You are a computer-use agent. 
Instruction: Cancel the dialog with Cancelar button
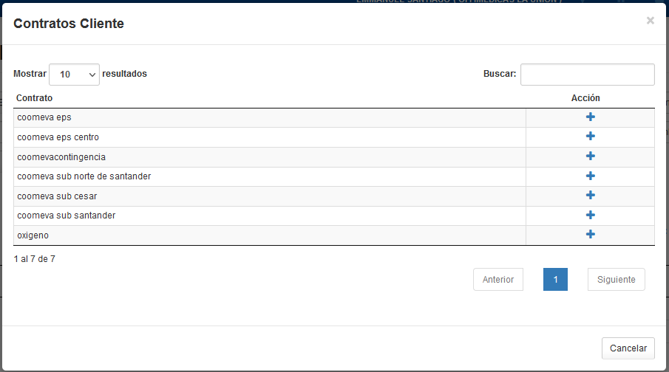pos(628,348)
